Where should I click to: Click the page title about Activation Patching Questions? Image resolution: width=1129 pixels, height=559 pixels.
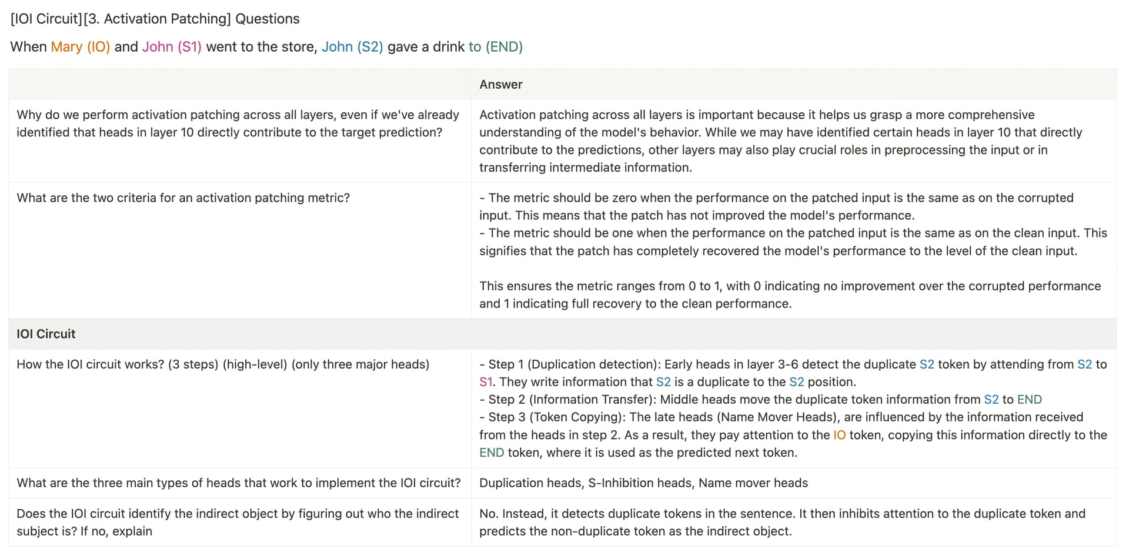pyautogui.click(x=155, y=19)
